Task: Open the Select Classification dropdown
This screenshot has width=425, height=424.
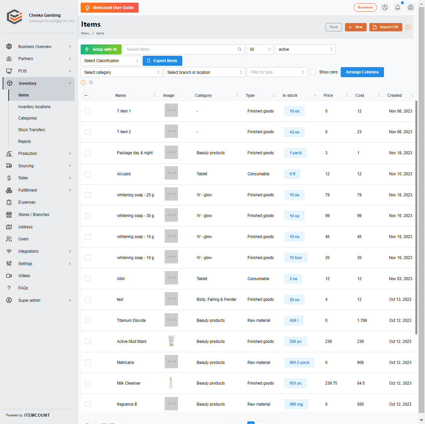Action: point(111,61)
